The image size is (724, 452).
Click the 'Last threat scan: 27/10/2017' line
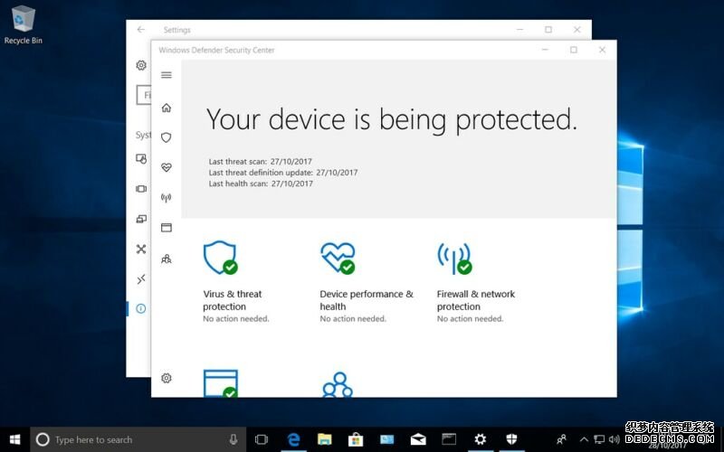260,162
